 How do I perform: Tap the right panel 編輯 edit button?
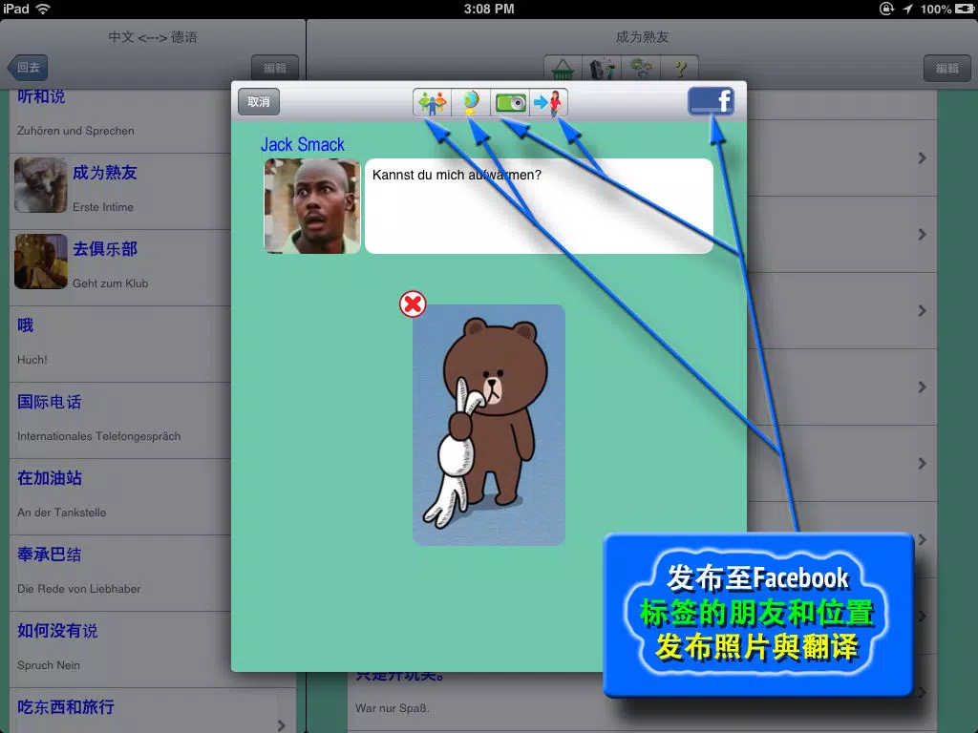[x=946, y=68]
